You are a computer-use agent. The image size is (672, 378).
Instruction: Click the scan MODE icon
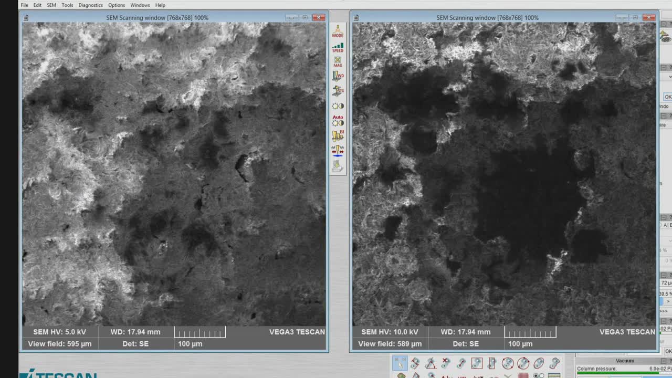tap(338, 31)
